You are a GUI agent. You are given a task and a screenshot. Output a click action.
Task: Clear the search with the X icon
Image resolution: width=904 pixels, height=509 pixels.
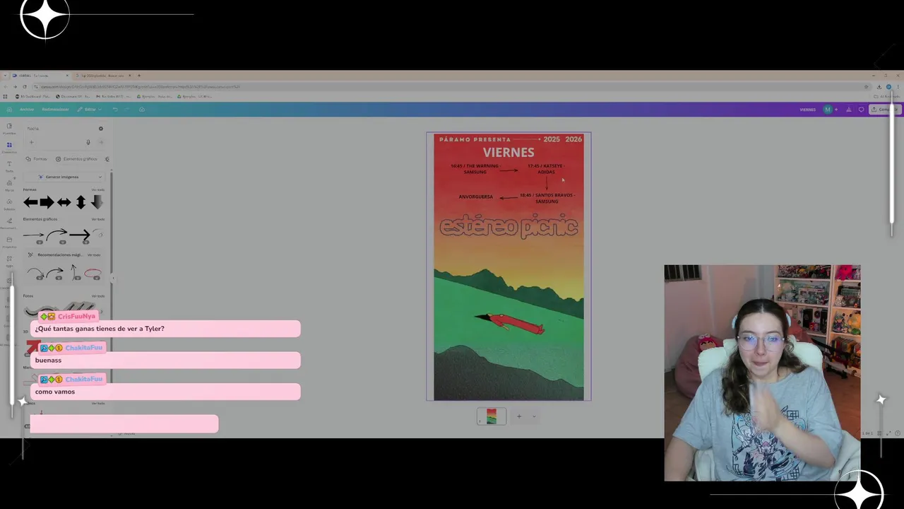point(101,129)
